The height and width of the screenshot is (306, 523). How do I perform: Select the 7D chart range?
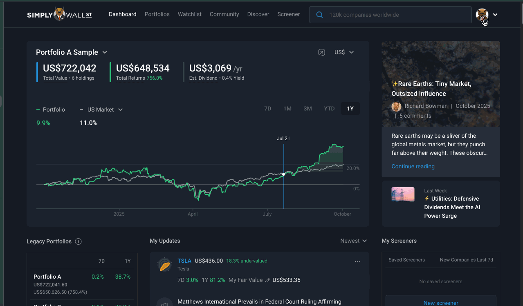point(268,109)
